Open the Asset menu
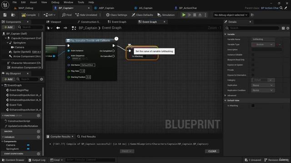 33,2
